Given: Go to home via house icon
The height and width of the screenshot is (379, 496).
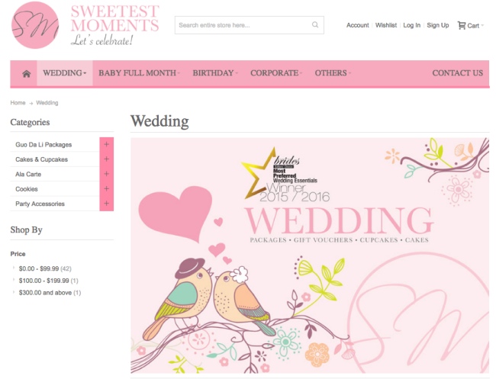Looking at the screenshot, I should point(26,73).
